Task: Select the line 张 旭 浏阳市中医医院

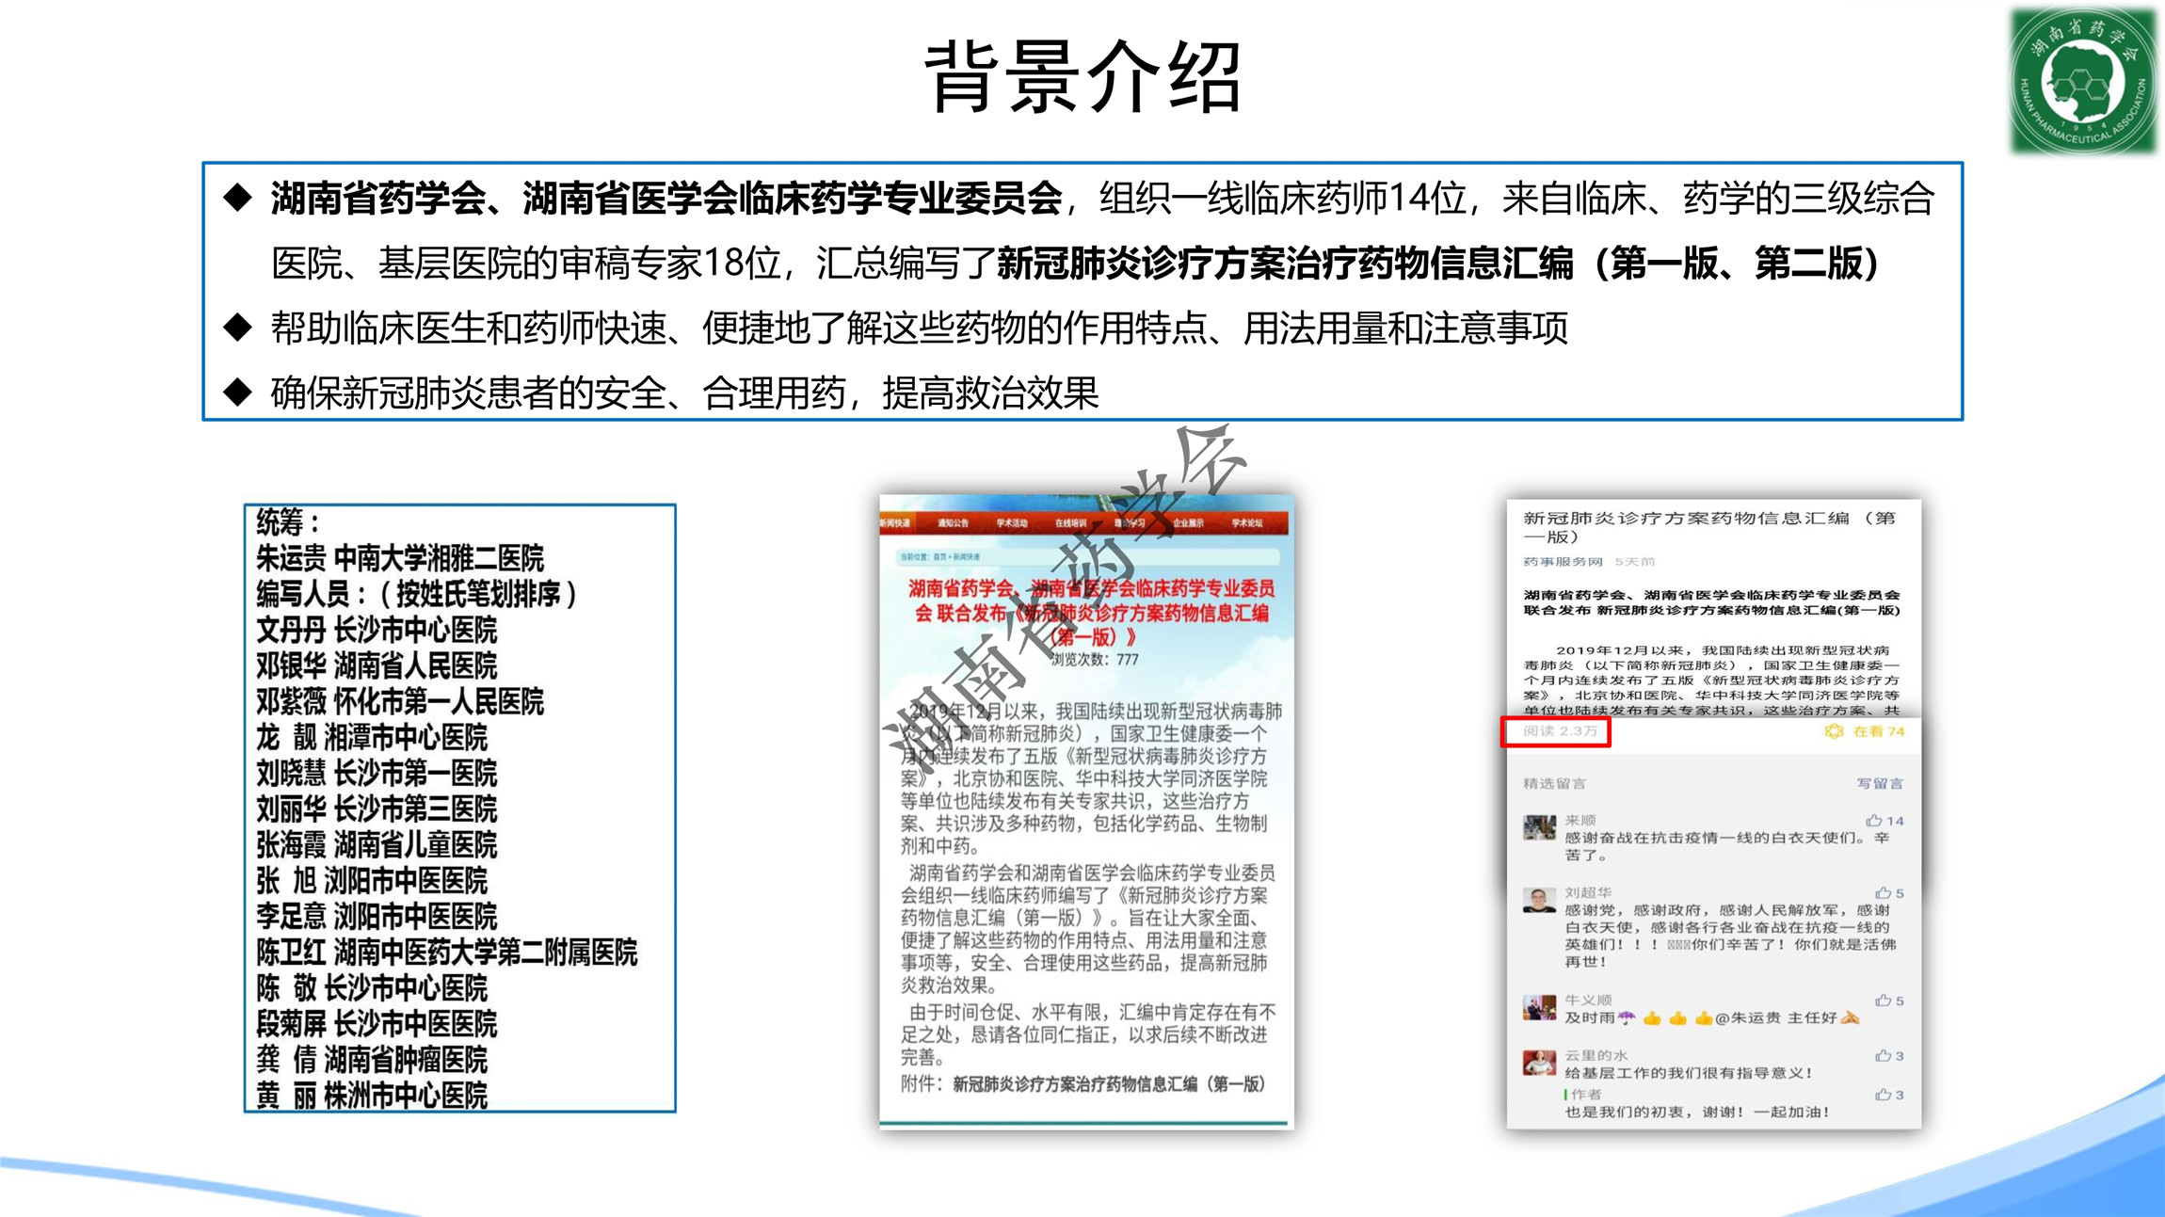Action: (x=372, y=880)
